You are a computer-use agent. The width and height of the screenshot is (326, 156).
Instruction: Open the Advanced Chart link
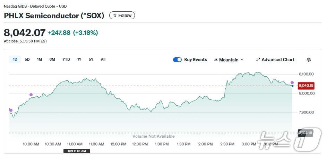click(278, 60)
